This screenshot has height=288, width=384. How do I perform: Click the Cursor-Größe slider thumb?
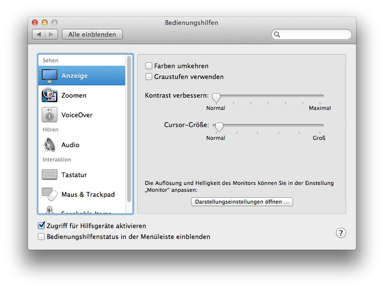pos(219,127)
